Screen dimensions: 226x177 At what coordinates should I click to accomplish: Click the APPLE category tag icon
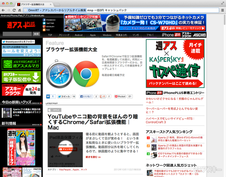(55, 110)
